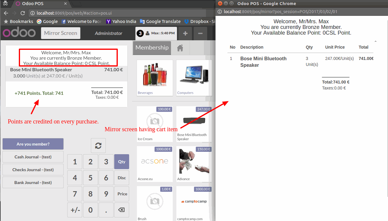This screenshot has width=388, height=221.
Task: Click numpad key 9
Action: coord(106,194)
